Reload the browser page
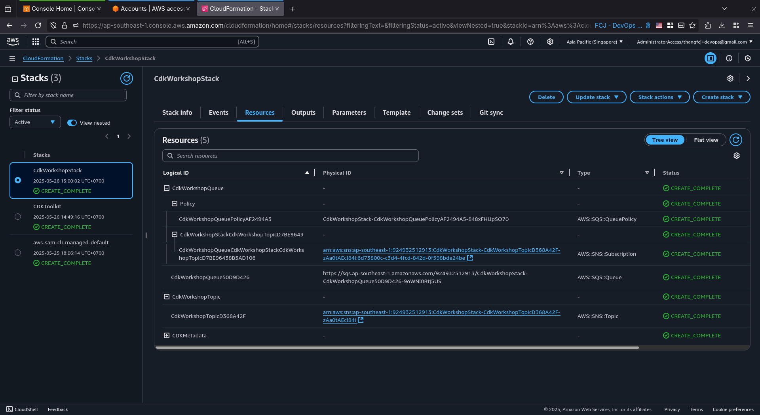Screen dimensions: 760x415 (x=38, y=25)
